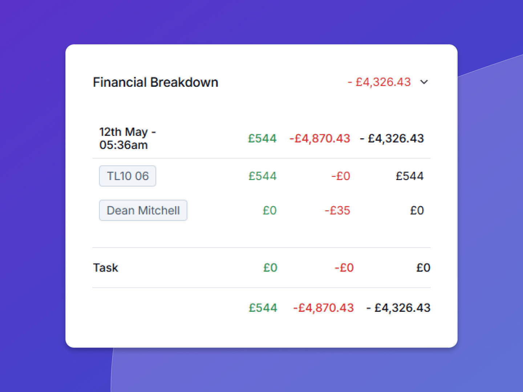Select the Task row label

(x=106, y=268)
